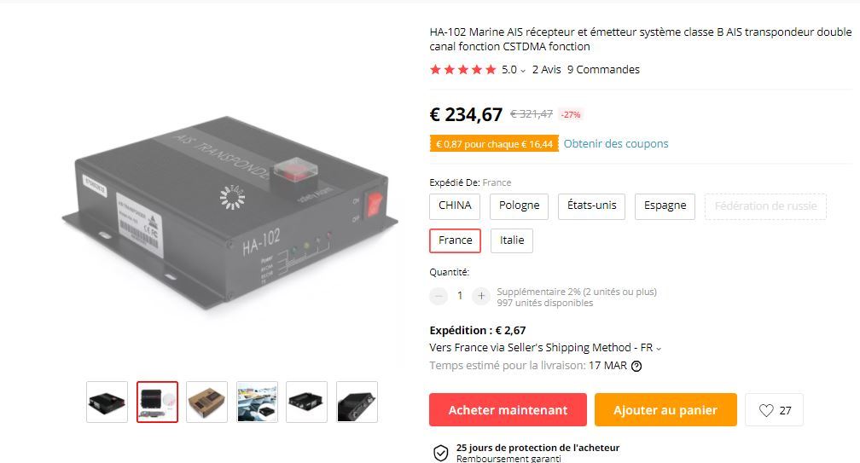Image resolution: width=860 pixels, height=463 pixels.
Task: Click the five red rating stars
Action: (x=463, y=70)
